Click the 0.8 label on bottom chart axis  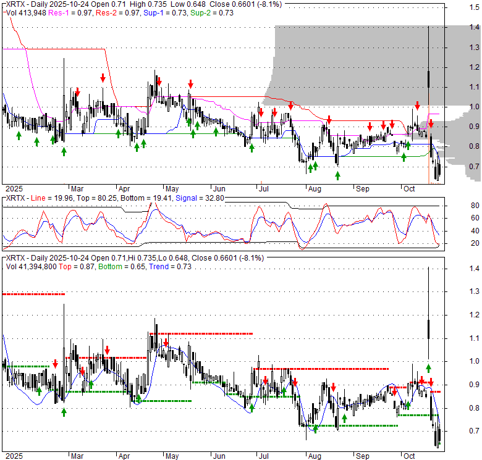475,408
